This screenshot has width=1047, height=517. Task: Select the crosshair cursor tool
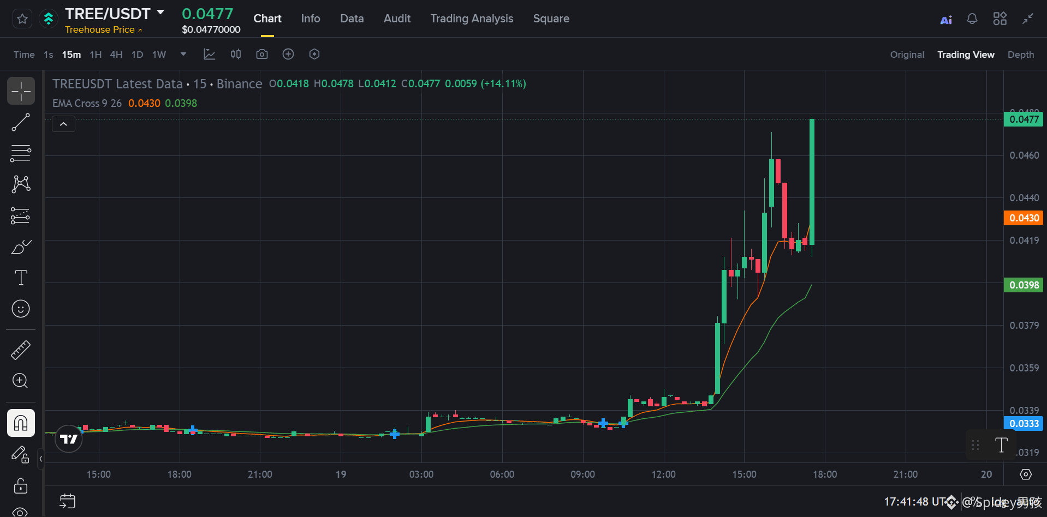(x=21, y=91)
